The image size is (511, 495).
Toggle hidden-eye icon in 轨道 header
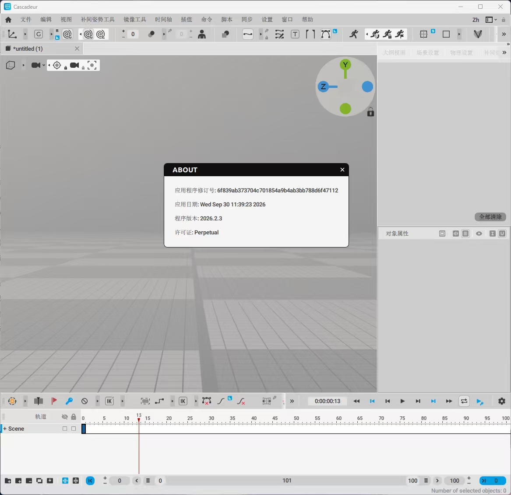[64, 417]
